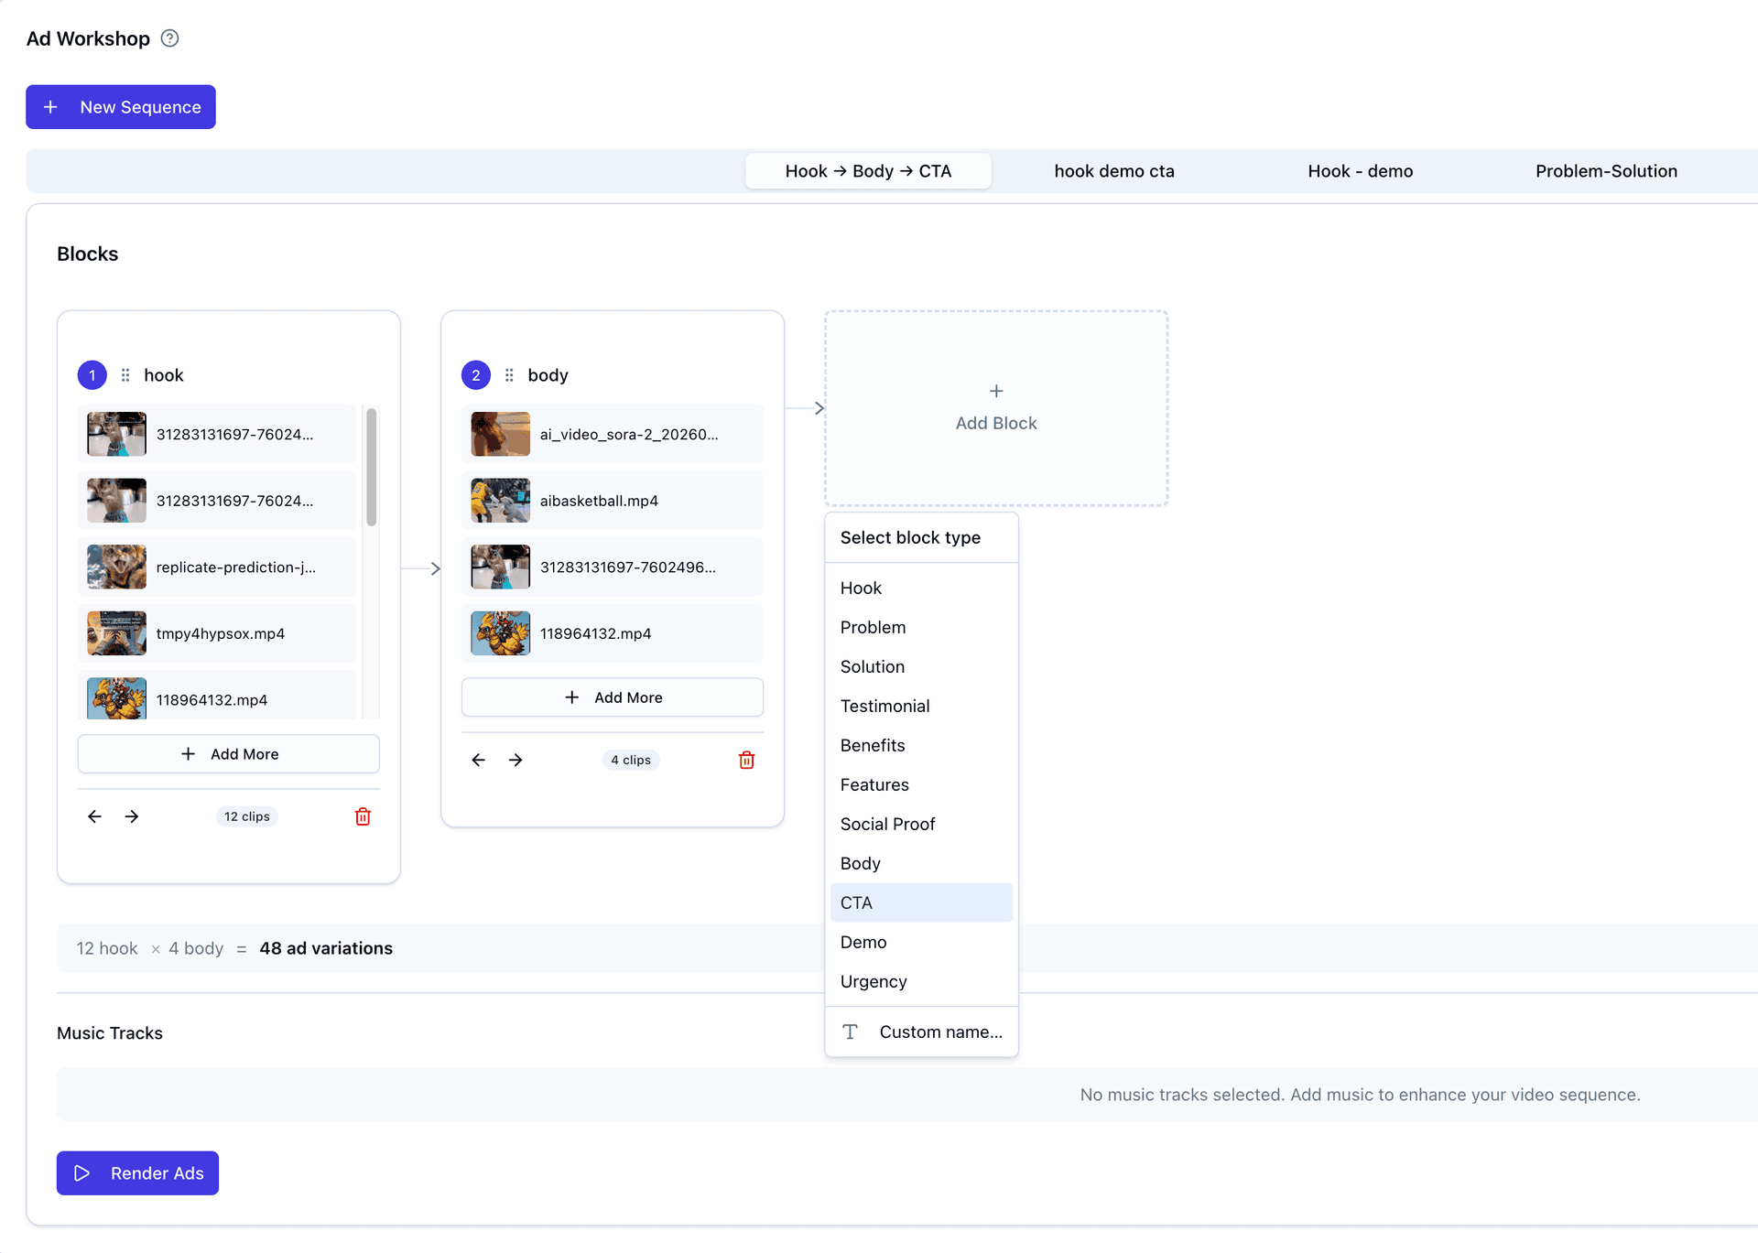Choose Social Proof block type

pyautogui.click(x=887, y=824)
